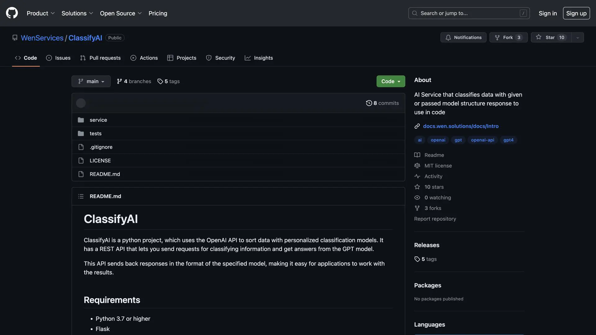The image size is (596, 335).
Task: Open the star lists dropdown arrow
Action: 577,38
